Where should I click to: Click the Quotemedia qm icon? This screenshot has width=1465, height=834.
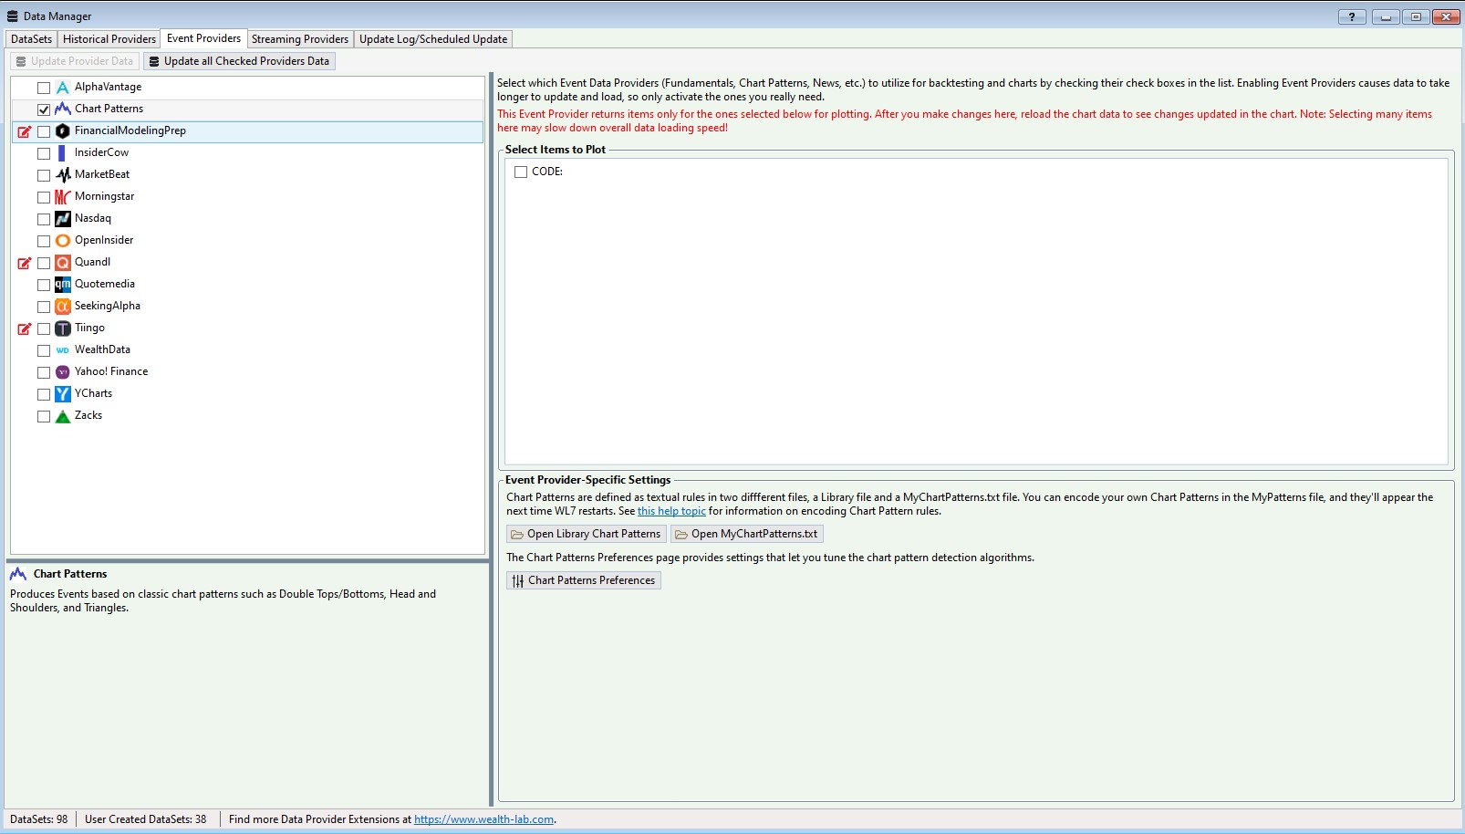point(63,285)
